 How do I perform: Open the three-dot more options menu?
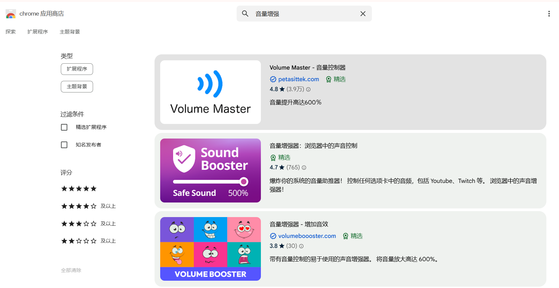pyautogui.click(x=549, y=14)
